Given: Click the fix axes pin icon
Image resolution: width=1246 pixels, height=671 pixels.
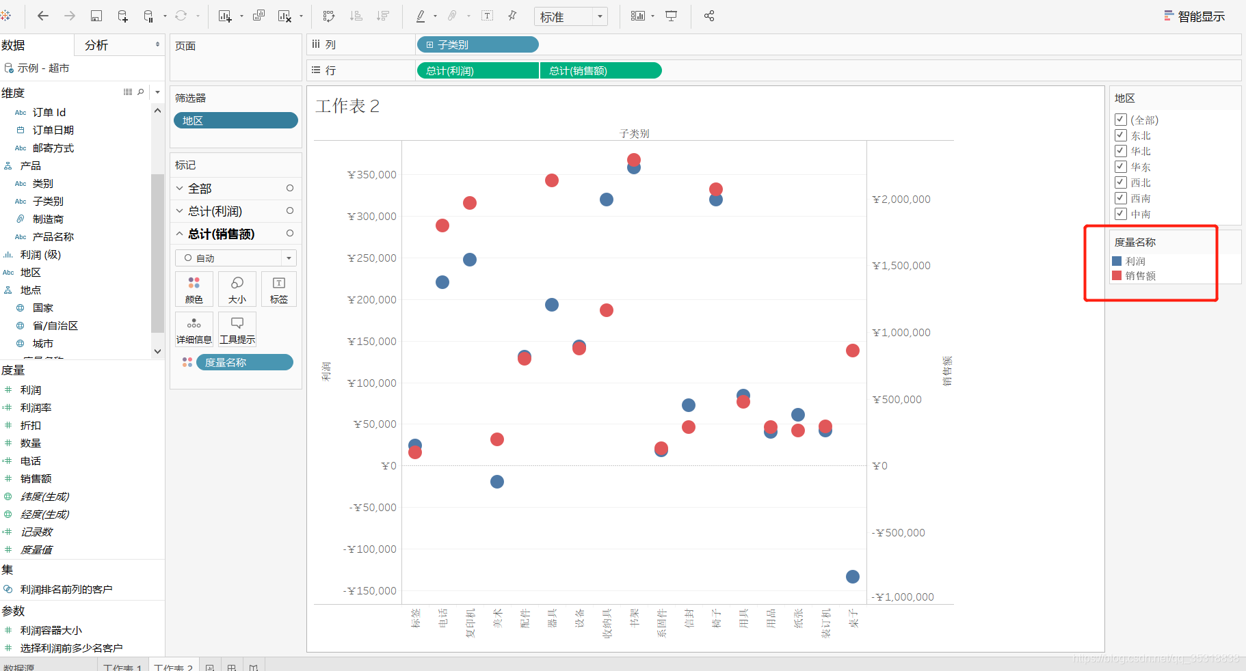Looking at the screenshot, I should pyautogui.click(x=512, y=16).
